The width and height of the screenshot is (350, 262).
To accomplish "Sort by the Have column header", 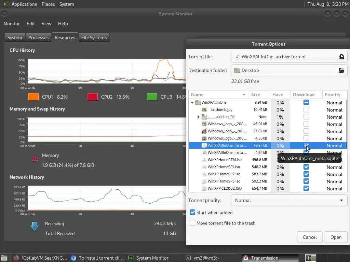I will point(280,94).
